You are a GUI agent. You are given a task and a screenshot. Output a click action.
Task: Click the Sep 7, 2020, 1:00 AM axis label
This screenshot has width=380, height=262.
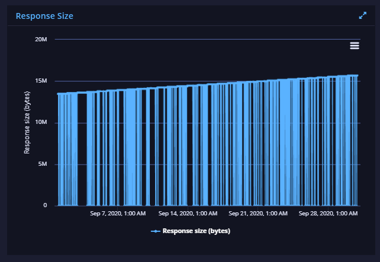point(118,214)
